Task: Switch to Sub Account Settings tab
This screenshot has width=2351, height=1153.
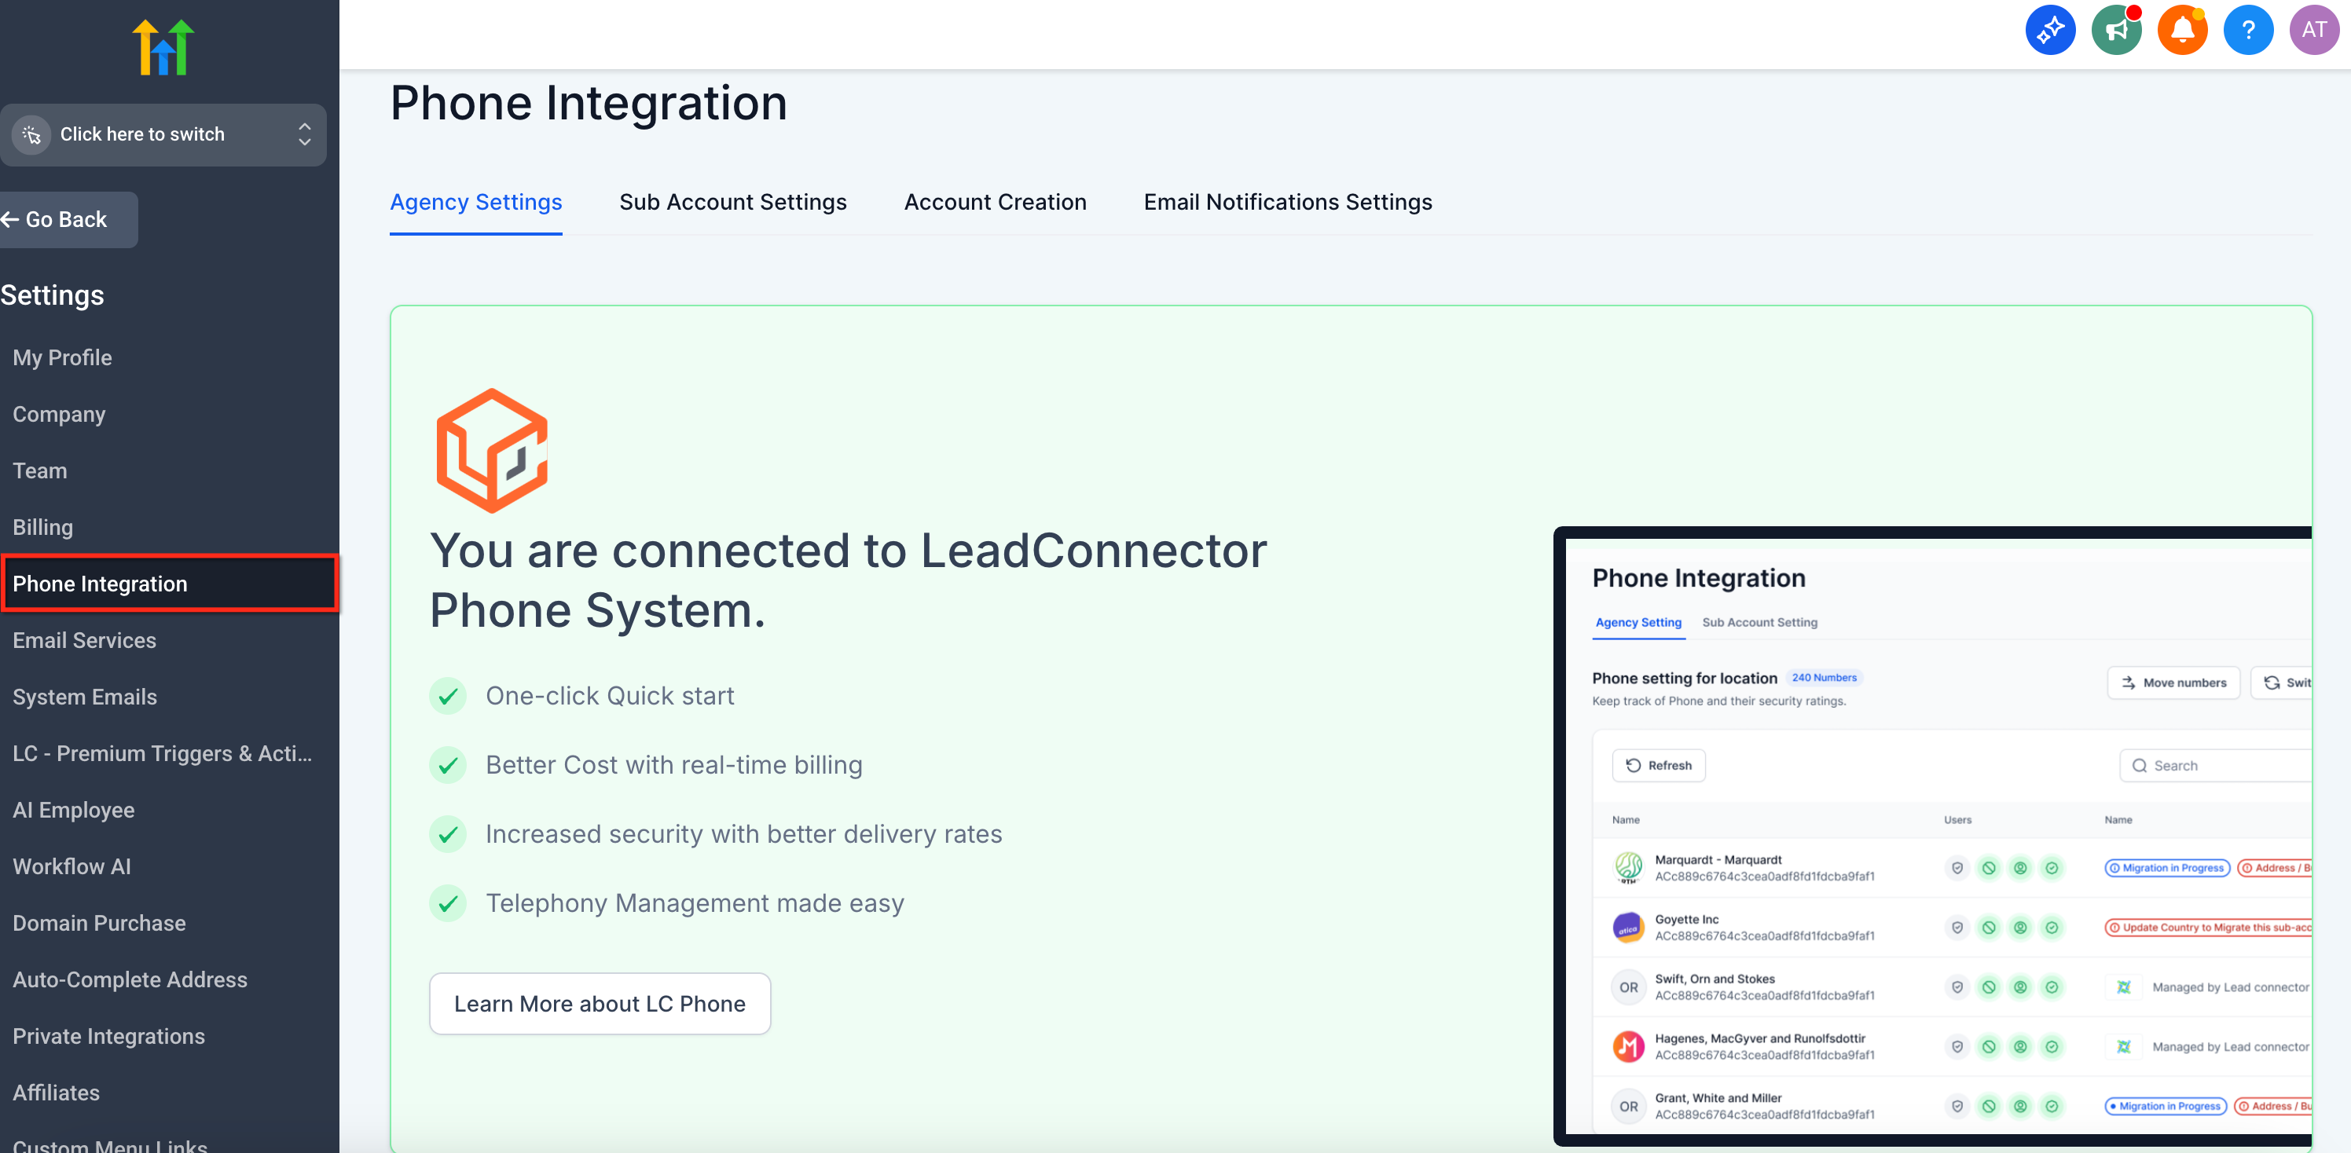Action: tap(732, 202)
